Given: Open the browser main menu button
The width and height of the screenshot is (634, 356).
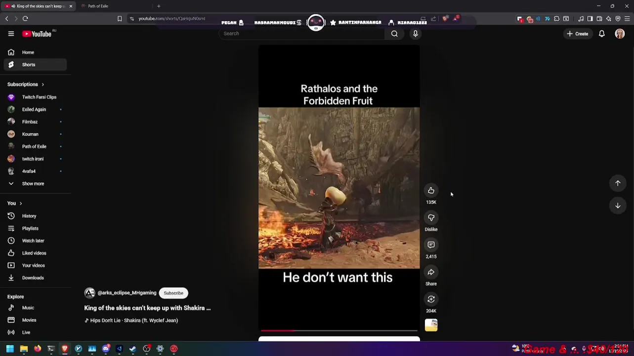Looking at the screenshot, I should tap(628, 19).
